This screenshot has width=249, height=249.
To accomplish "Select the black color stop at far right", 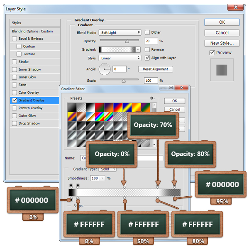I will coord(175,200).
